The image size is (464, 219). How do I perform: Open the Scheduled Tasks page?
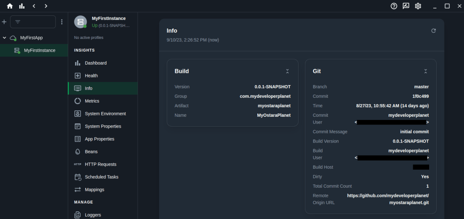pyautogui.click(x=101, y=177)
